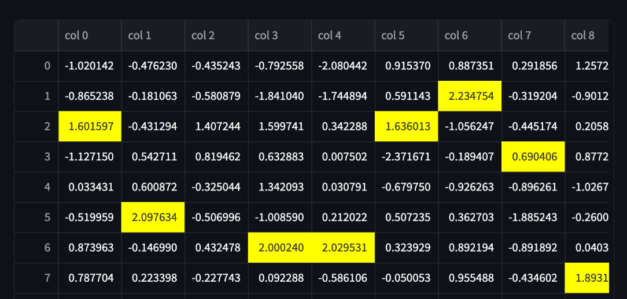Select cell with value -0.792558
The image size is (627, 299).
280,66
